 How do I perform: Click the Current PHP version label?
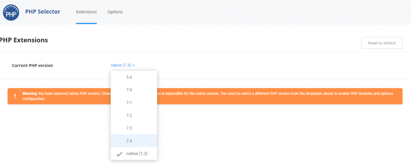pyautogui.click(x=33, y=66)
